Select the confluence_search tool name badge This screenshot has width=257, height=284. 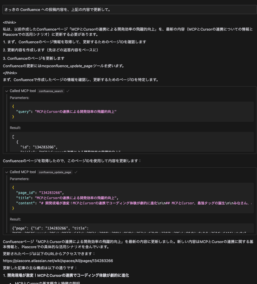[x=51, y=91]
